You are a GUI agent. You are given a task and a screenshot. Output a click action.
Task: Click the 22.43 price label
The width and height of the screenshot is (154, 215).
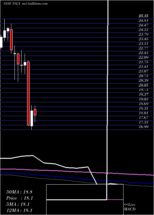[x=143, y=53]
